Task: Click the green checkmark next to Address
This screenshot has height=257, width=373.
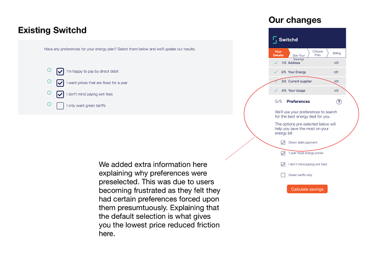Action: click(x=276, y=63)
